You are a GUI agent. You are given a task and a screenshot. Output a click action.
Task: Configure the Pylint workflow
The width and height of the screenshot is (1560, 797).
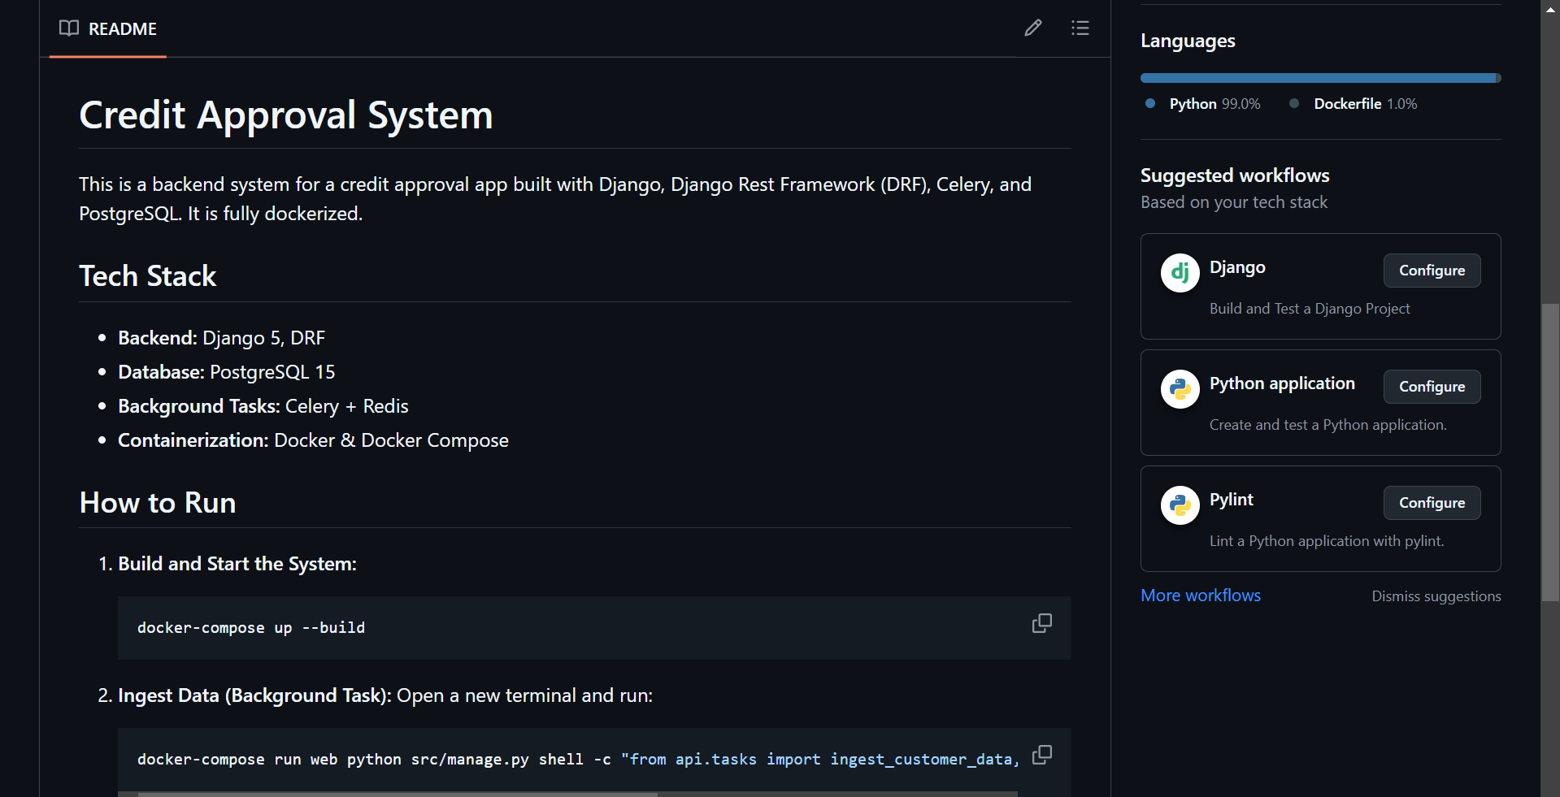1431,503
